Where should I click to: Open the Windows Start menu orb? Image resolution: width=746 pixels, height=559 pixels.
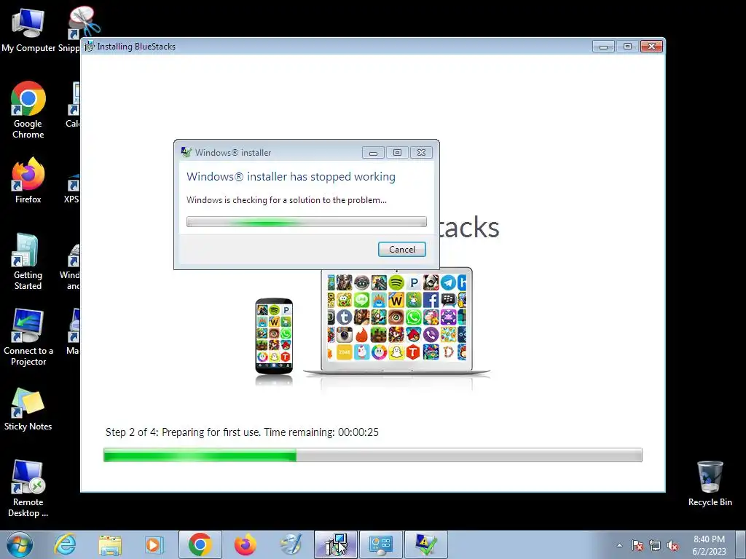20,544
